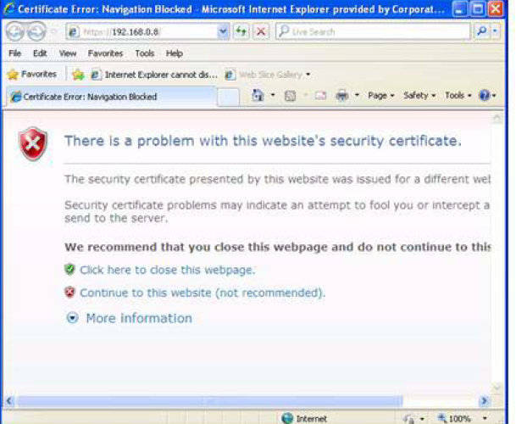This screenshot has height=424, width=516.
Task: Click the Refresh page icon
Action: (x=241, y=31)
